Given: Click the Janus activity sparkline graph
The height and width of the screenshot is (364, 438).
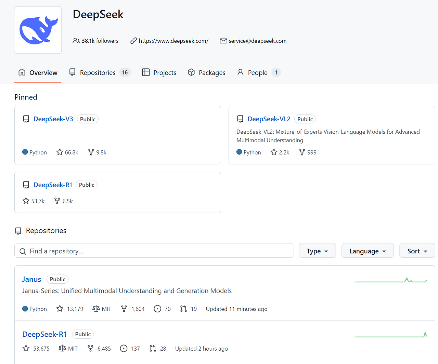Looking at the screenshot, I should point(391,280).
